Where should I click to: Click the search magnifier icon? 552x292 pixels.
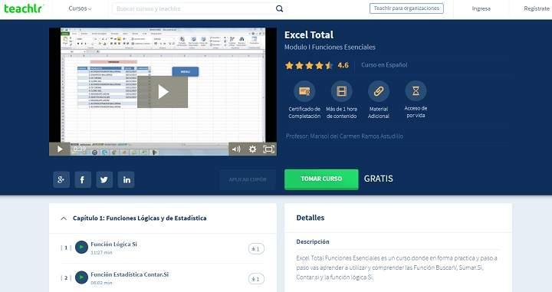click(x=280, y=8)
